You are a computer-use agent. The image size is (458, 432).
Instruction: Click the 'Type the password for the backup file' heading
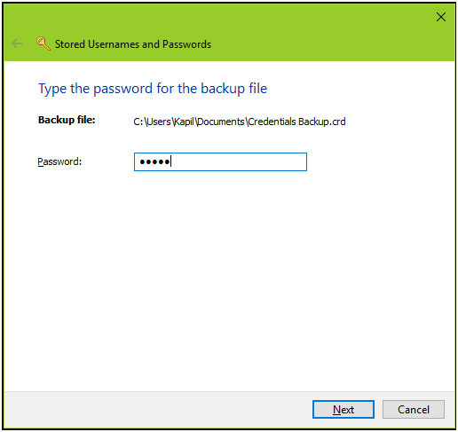[153, 89]
